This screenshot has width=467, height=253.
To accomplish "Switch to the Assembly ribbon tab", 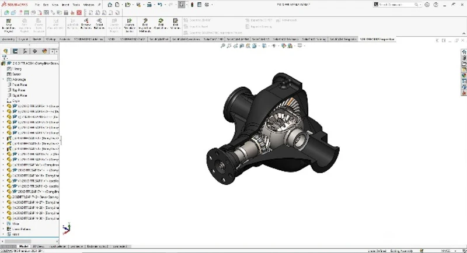I will pyautogui.click(x=8, y=39).
